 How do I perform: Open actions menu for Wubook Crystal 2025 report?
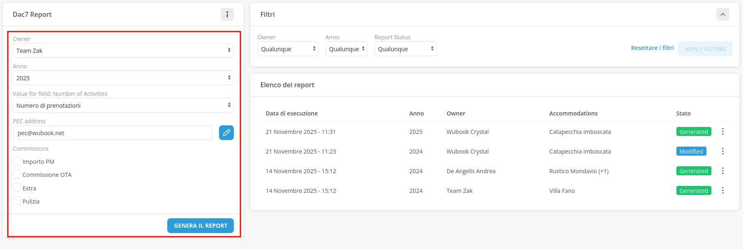click(722, 131)
